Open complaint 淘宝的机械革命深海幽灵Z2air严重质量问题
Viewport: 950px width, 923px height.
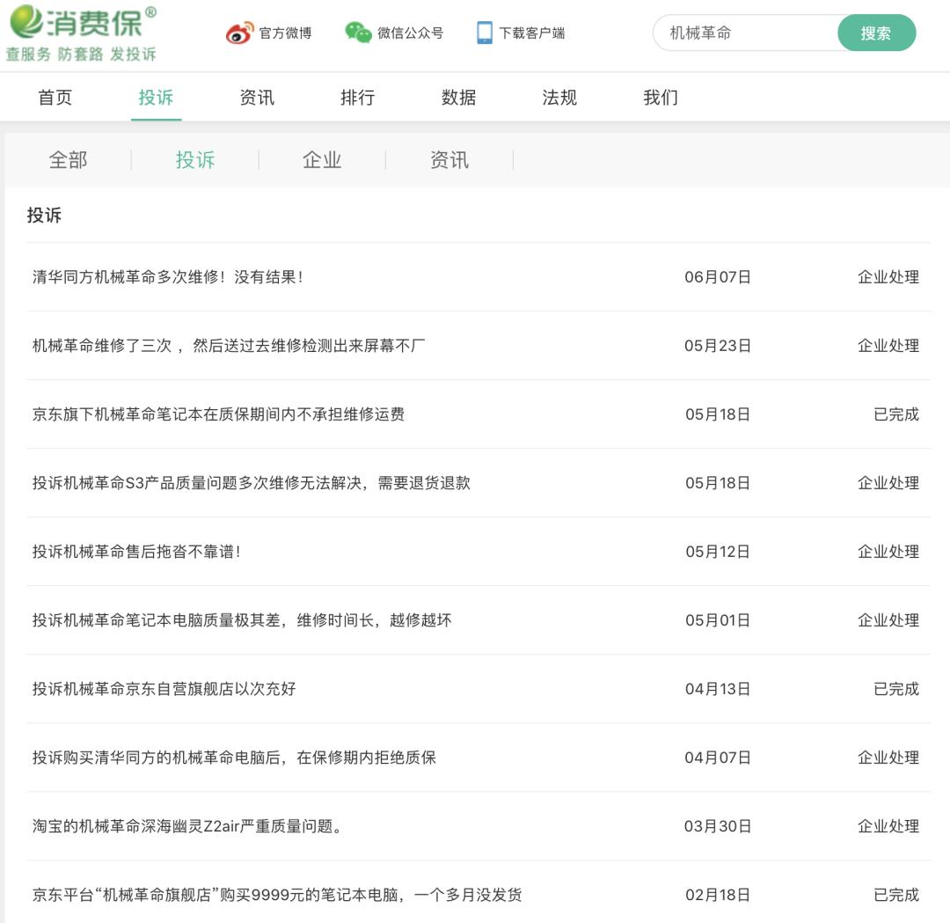click(x=187, y=825)
